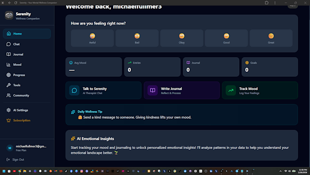Click the Talk to Serenity card

[103, 90]
